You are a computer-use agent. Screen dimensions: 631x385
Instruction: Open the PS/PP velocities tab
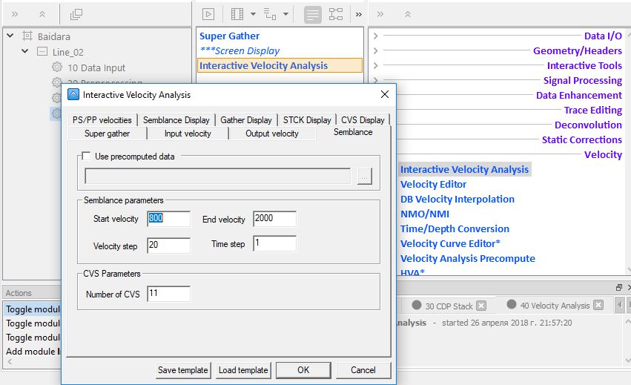(102, 120)
